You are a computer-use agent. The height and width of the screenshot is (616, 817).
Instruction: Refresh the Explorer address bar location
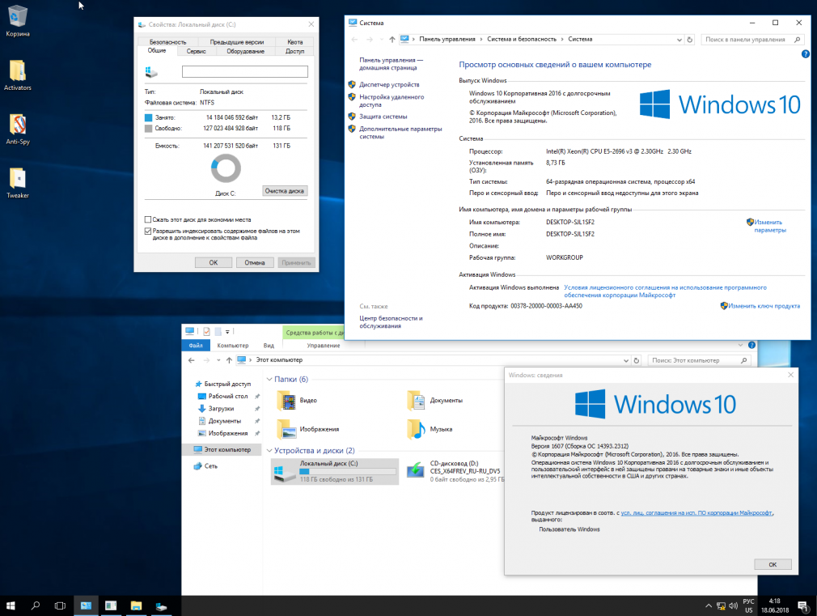636,360
